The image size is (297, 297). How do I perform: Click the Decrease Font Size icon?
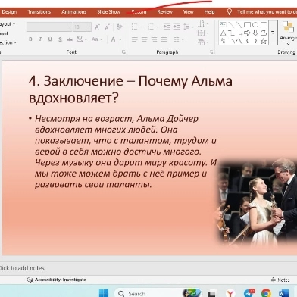coord(107,27)
